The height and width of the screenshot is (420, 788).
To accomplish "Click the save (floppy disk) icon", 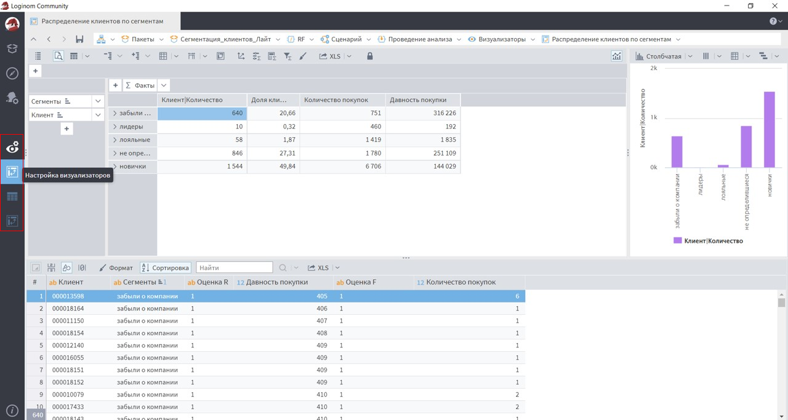I will click(x=79, y=39).
